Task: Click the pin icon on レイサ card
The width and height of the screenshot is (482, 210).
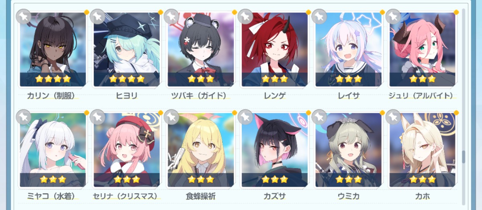Action: point(319,16)
